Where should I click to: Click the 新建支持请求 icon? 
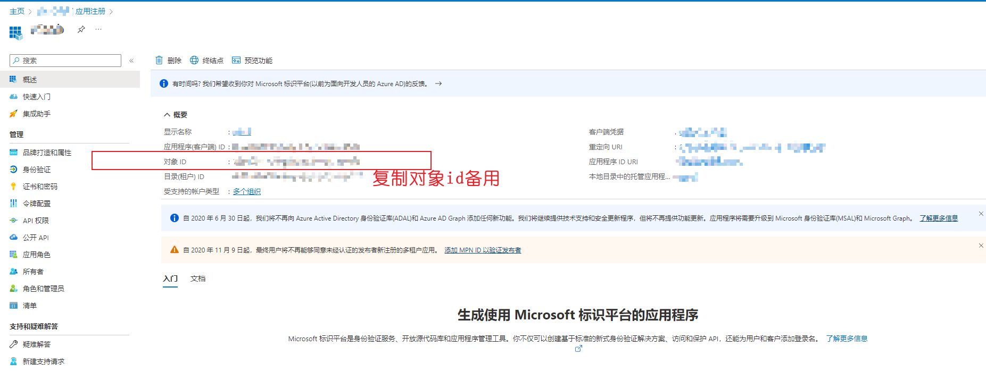13,361
